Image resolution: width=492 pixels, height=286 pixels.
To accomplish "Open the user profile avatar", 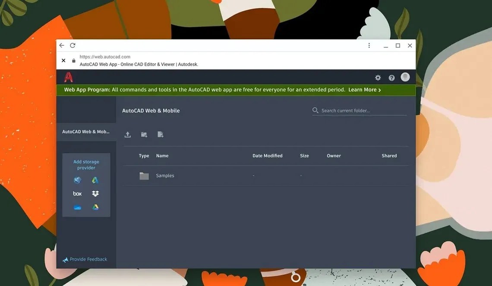I will point(405,77).
